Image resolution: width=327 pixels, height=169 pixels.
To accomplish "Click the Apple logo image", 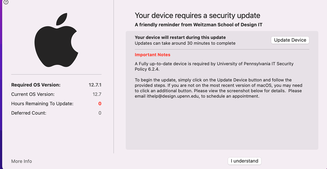I will 56,40.
